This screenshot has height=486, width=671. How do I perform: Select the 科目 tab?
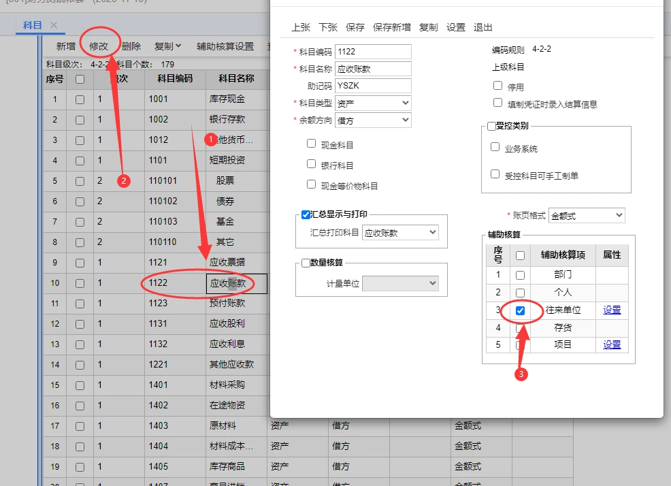point(32,25)
